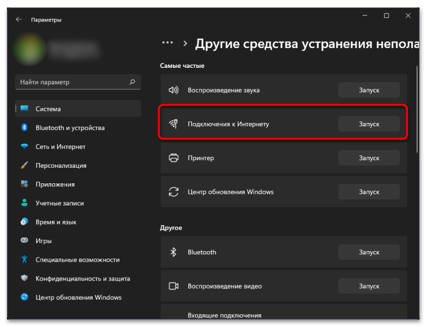
Task: Launch the Bluetooth troubleshooter
Action: [x=369, y=252]
